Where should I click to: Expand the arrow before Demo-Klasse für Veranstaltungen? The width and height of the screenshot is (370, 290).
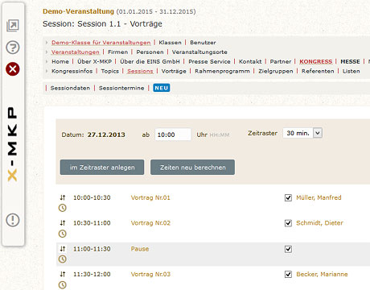click(47, 43)
